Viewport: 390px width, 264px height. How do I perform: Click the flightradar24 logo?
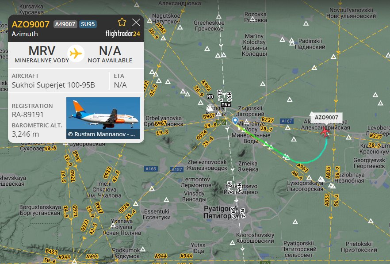tap(122, 33)
